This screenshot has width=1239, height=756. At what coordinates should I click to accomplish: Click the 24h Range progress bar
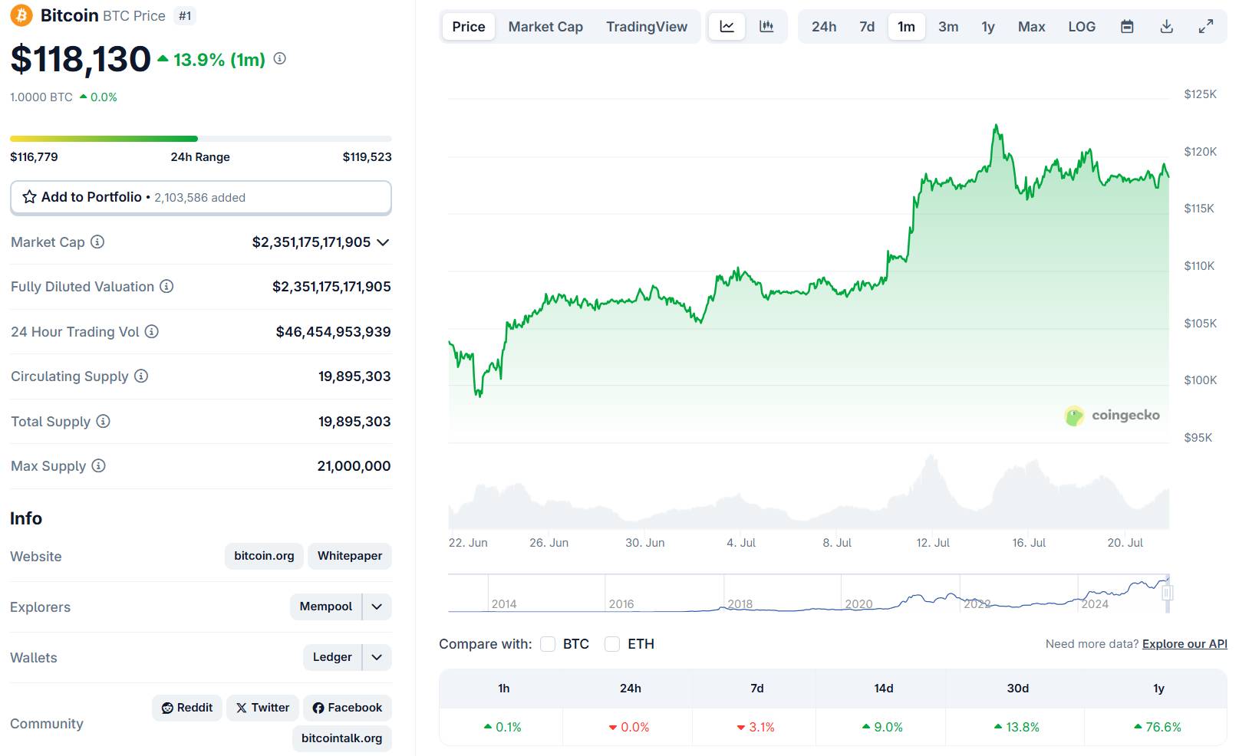click(x=201, y=139)
